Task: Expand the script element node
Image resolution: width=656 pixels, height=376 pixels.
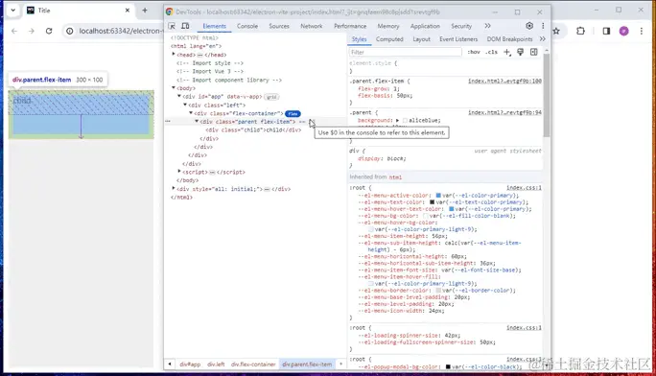Action: click(x=179, y=172)
